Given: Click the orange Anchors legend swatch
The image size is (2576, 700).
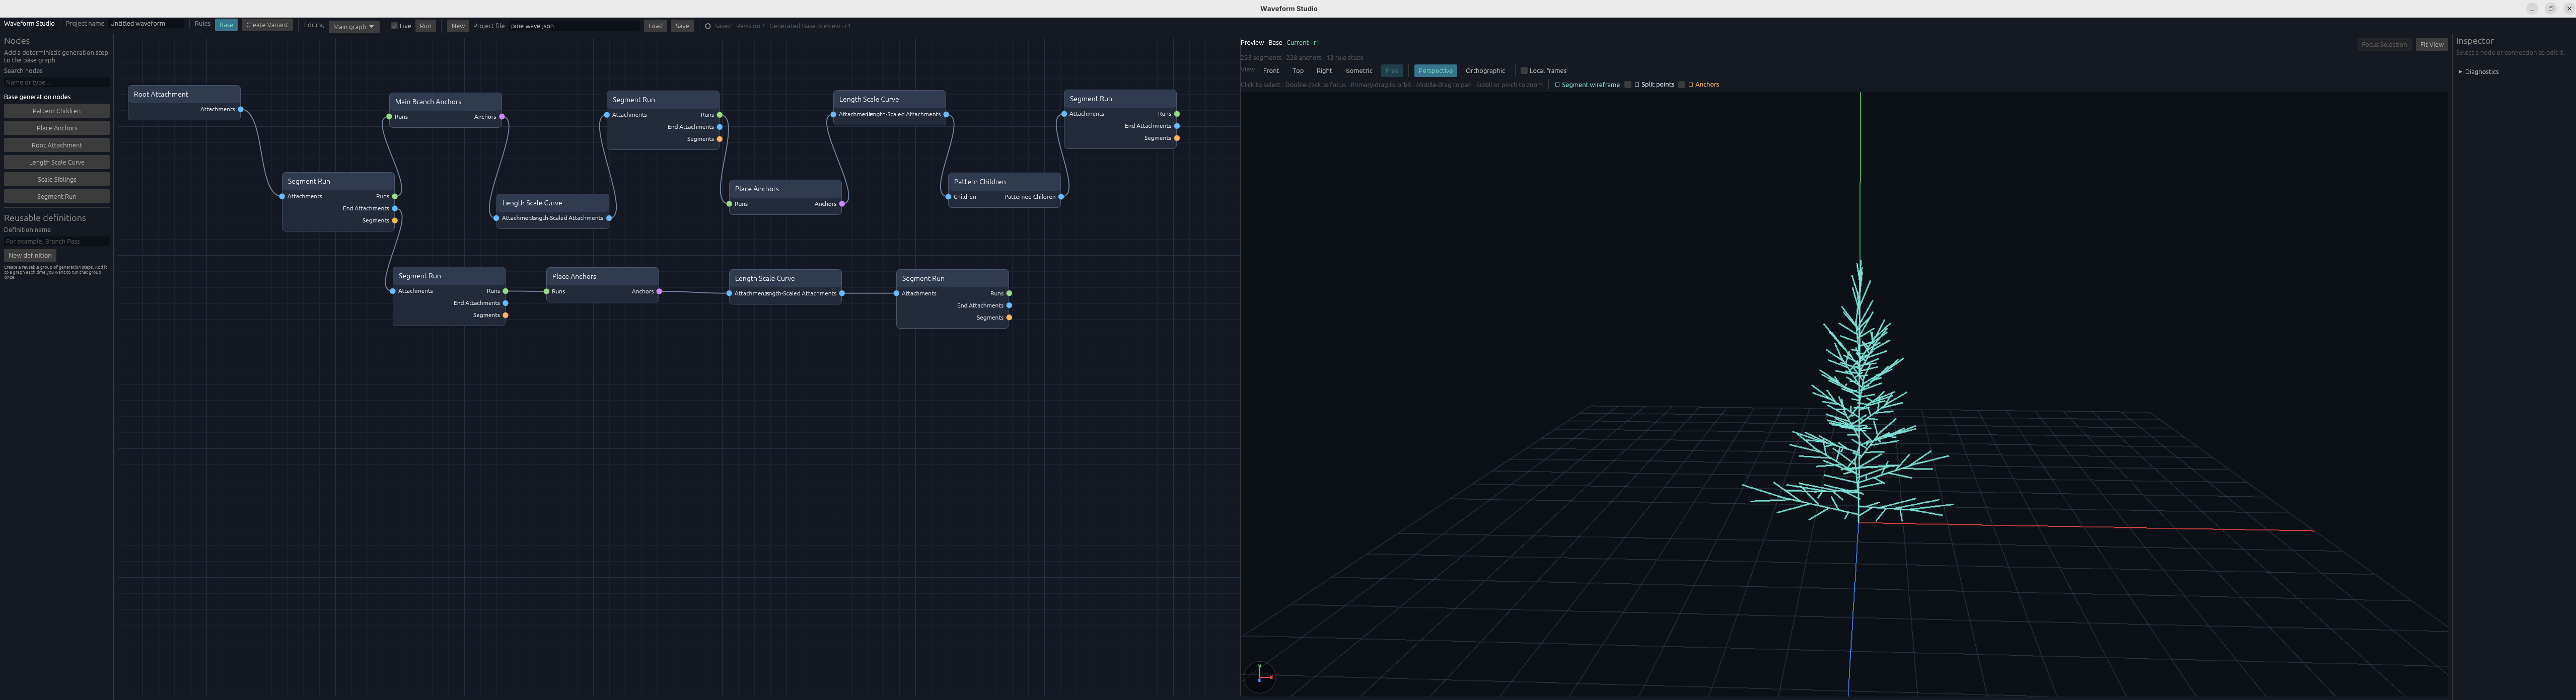Looking at the screenshot, I should pyautogui.click(x=1691, y=85).
